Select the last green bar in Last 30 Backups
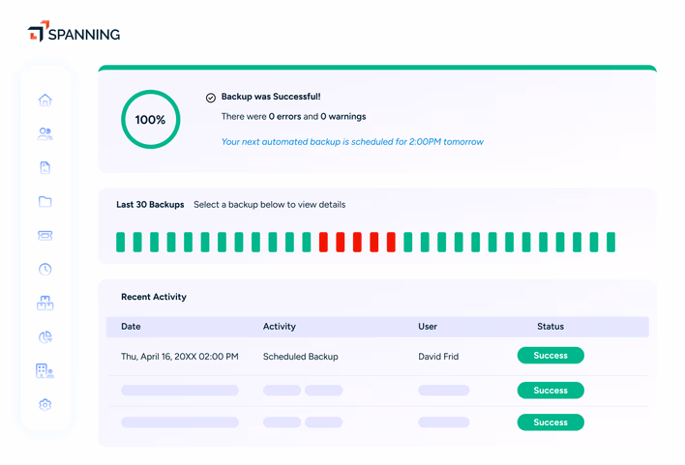Viewport: 685px width, 465px height. pyautogui.click(x=611, y=243)
